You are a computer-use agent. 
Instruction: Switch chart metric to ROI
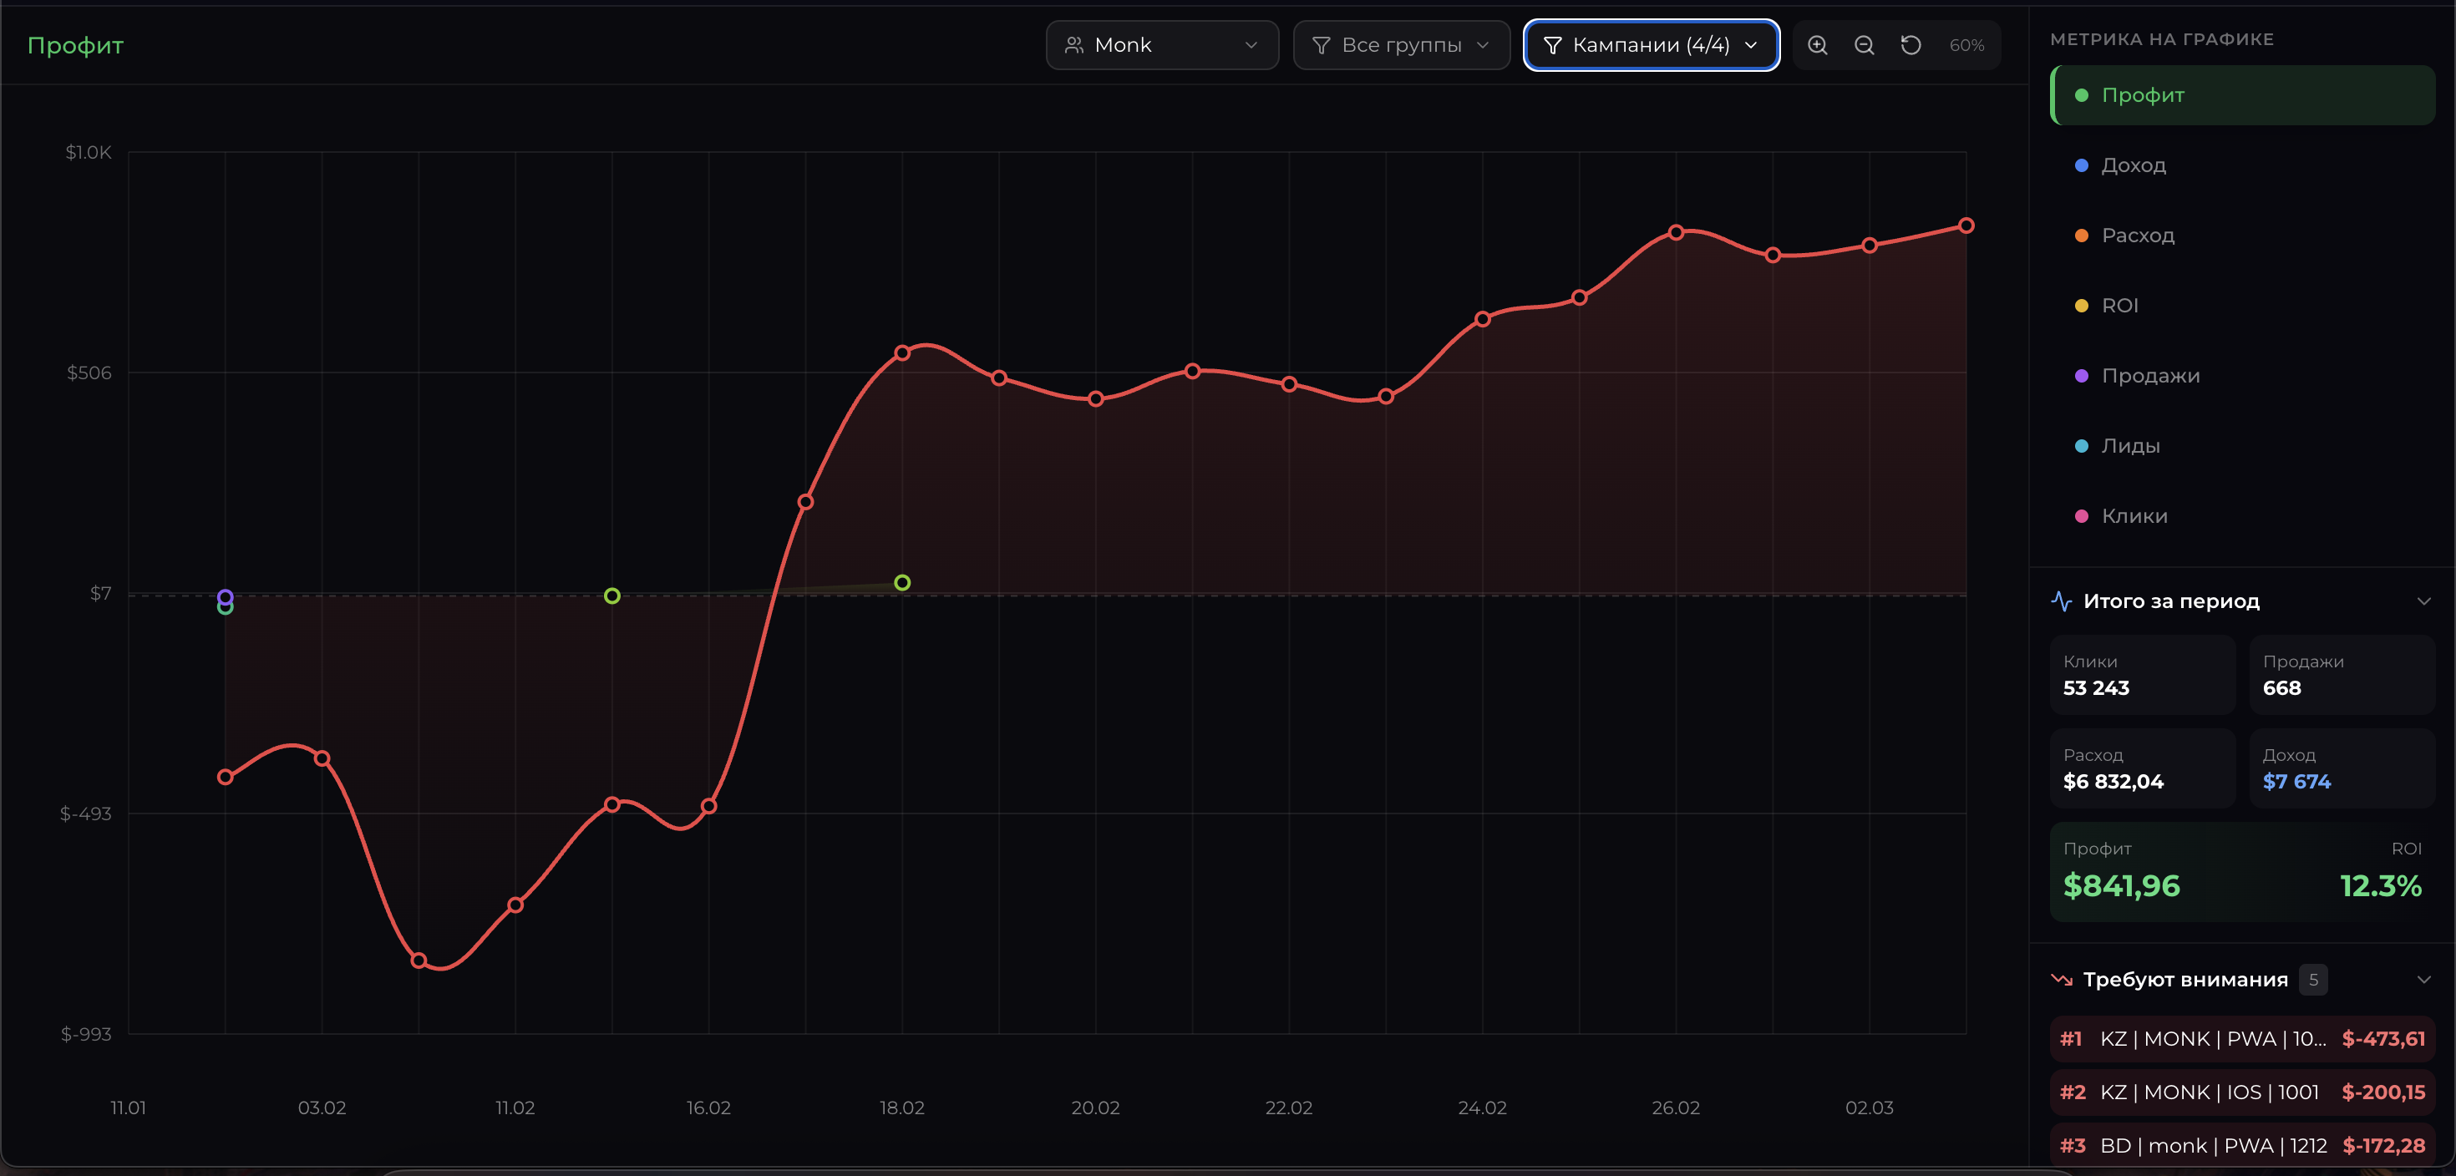pos(2119,306)
